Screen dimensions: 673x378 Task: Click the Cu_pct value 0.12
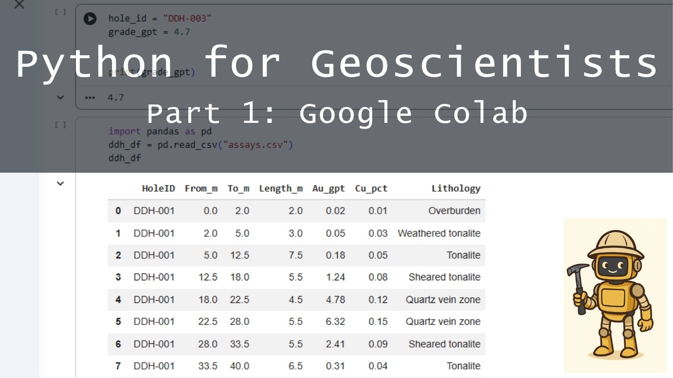point(378,300)
